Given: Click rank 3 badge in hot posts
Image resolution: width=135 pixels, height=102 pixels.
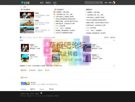Looking at the screenshot, I should click(54, 17).
